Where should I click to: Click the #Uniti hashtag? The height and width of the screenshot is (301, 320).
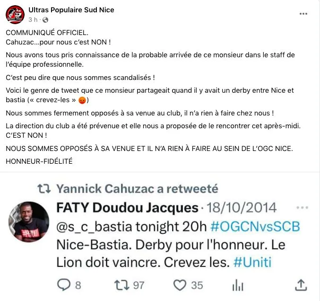(x=252, y=262)
